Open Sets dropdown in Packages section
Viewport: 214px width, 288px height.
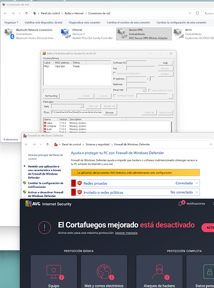pyautogui.click(x=82, y=106)
